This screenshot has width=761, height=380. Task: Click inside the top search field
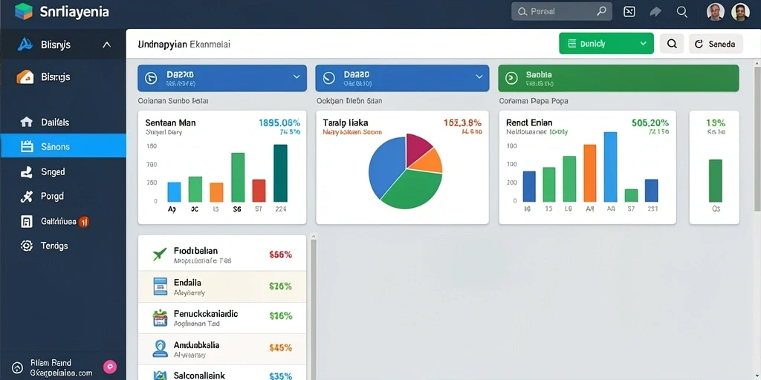pos(562,11)
